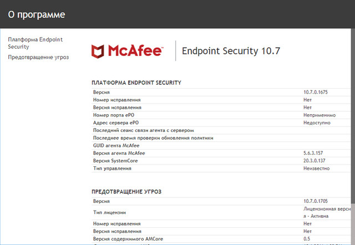355x245 pixels.
Task: Click the Endpoint Security 10.7 product title
Action: pyautogui.click(x=231, y=51)
